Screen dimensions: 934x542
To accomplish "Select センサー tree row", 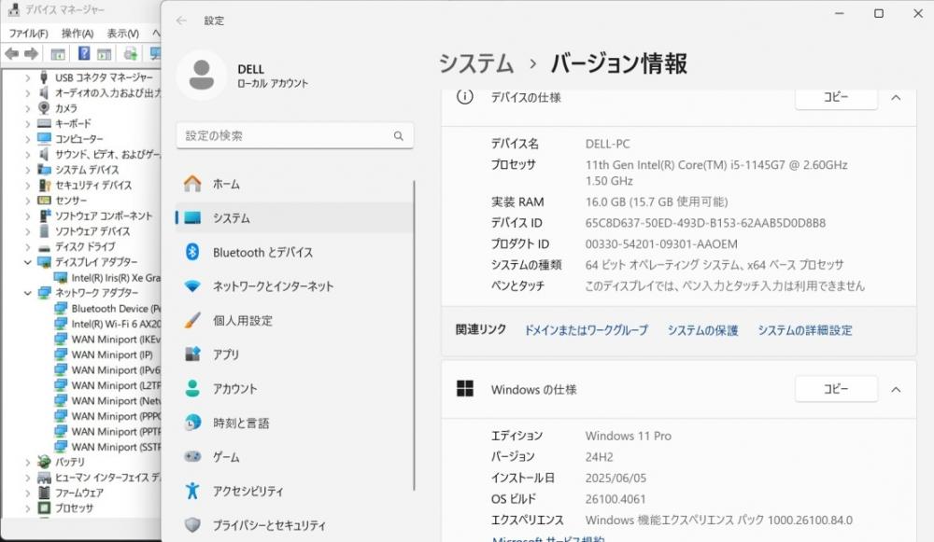I will point(62,202).
